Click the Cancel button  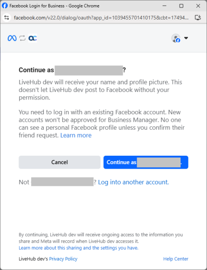click(x=60, y=162)
